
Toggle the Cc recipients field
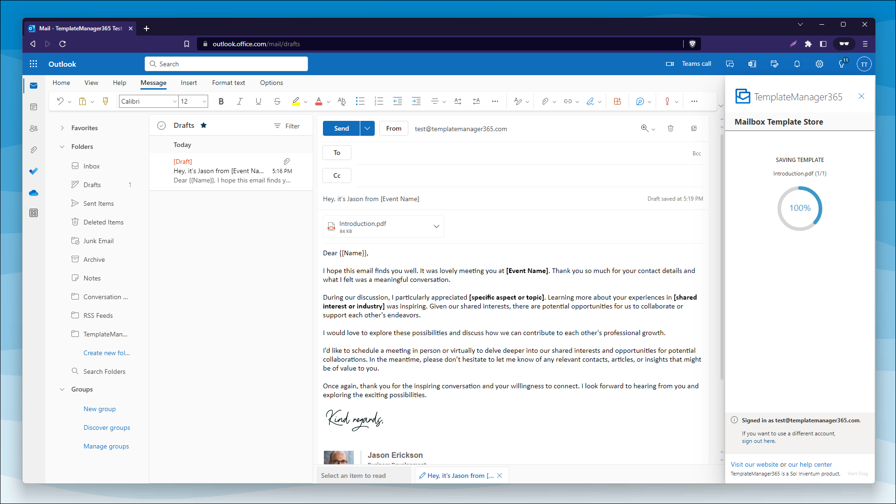tap(337, 175)
